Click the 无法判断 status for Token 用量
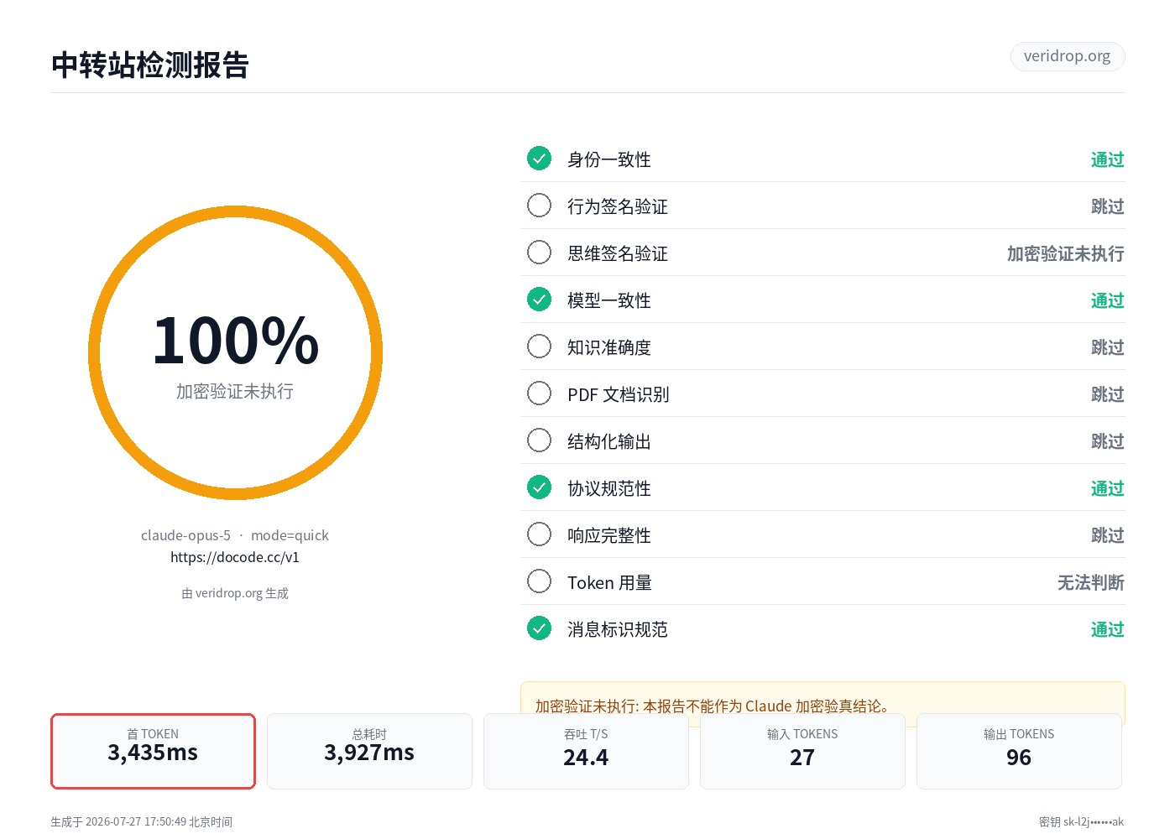The image size is (1175, 839). (1090, 582)
